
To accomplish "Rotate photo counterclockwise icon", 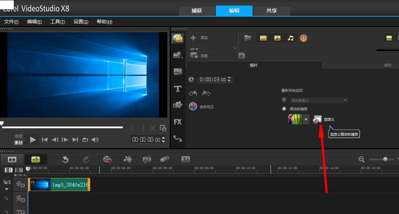I will pyautogui.click(x=193, y=93).
